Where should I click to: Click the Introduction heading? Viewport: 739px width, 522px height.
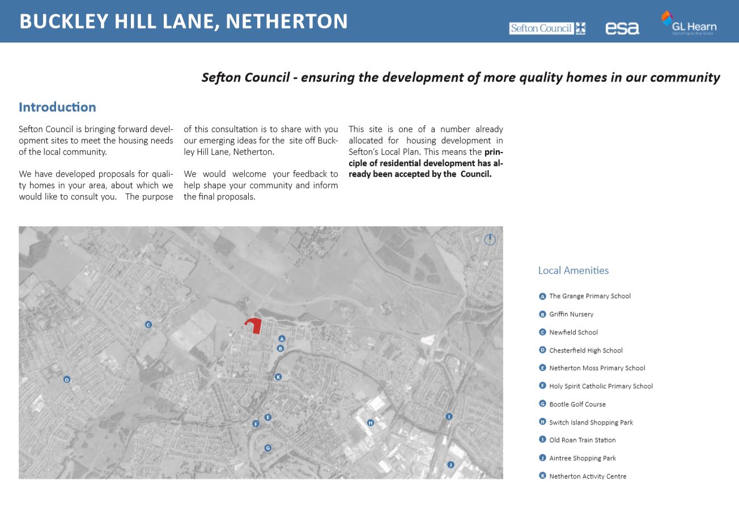click(57, 107)
